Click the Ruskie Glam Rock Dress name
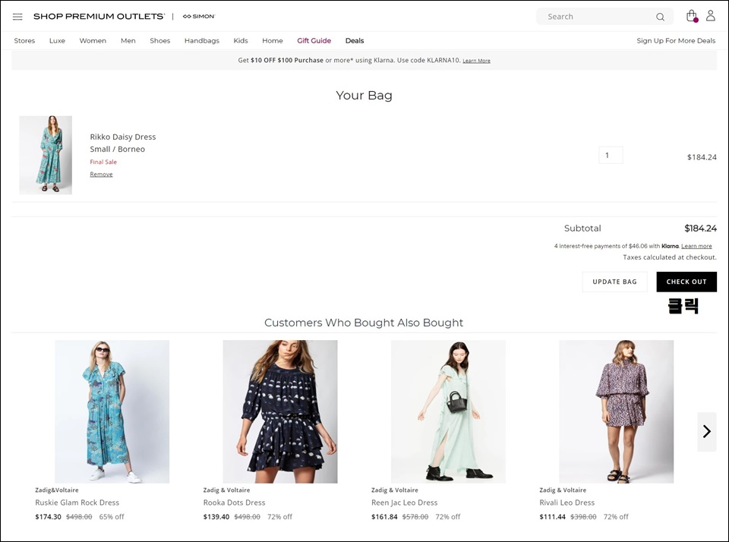 (77, 503)
